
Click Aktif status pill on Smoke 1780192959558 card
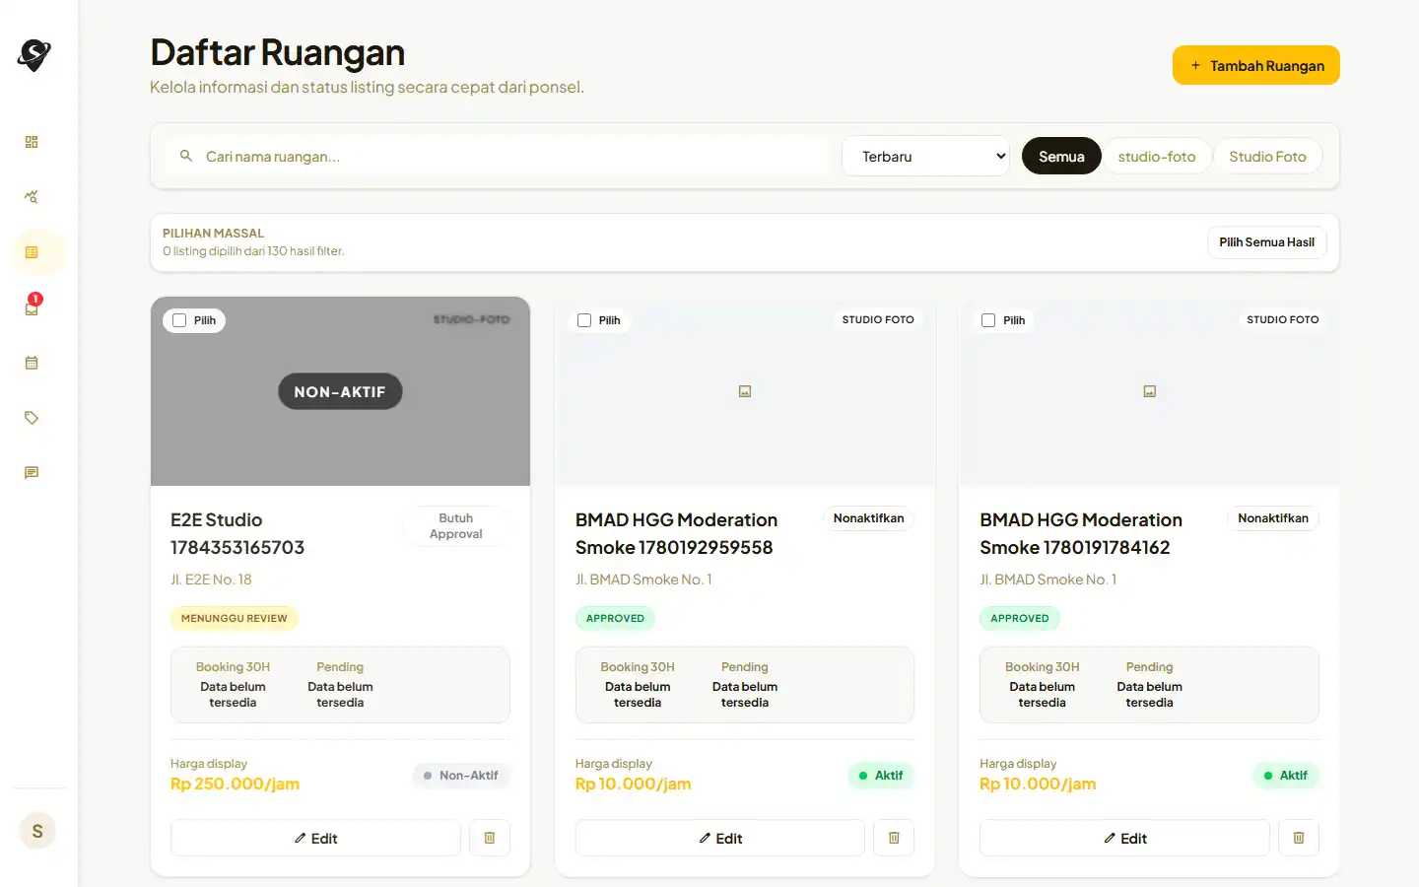[881, 776]
